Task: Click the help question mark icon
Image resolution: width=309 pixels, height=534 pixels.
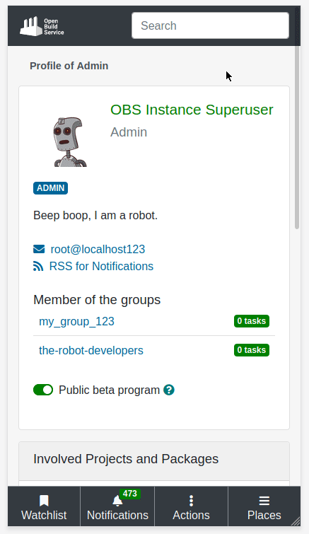Action: click(x=169, y=390)
